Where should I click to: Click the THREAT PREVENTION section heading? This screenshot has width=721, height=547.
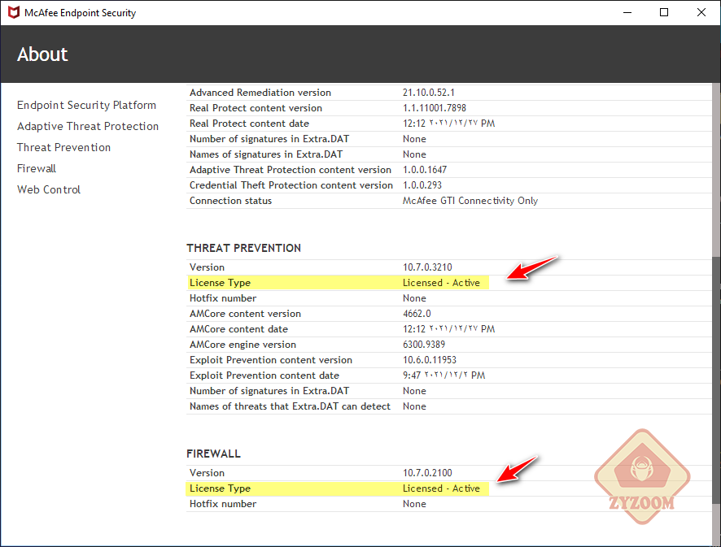coord(243,248)
